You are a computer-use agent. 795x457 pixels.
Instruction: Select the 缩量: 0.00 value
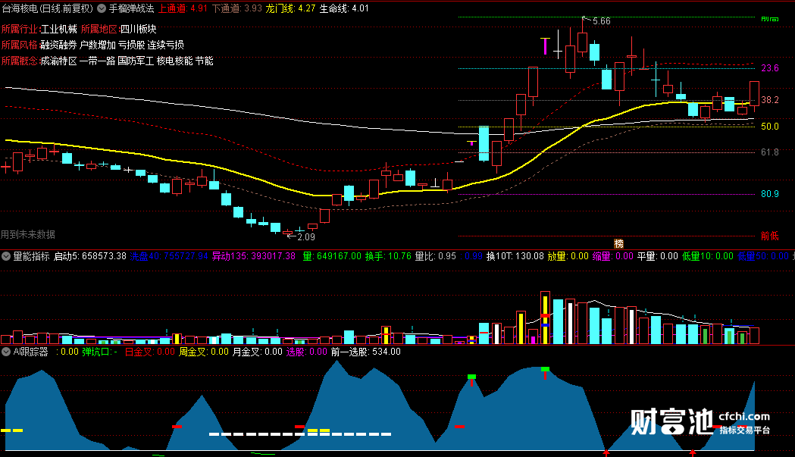point(612,256)
